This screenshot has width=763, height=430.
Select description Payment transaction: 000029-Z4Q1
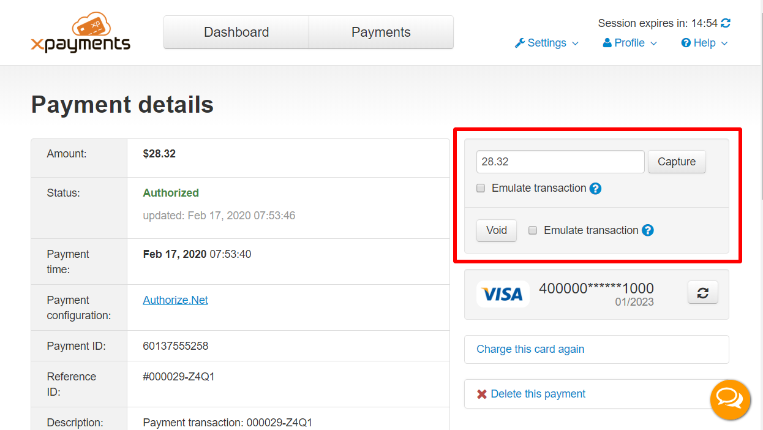228,423
